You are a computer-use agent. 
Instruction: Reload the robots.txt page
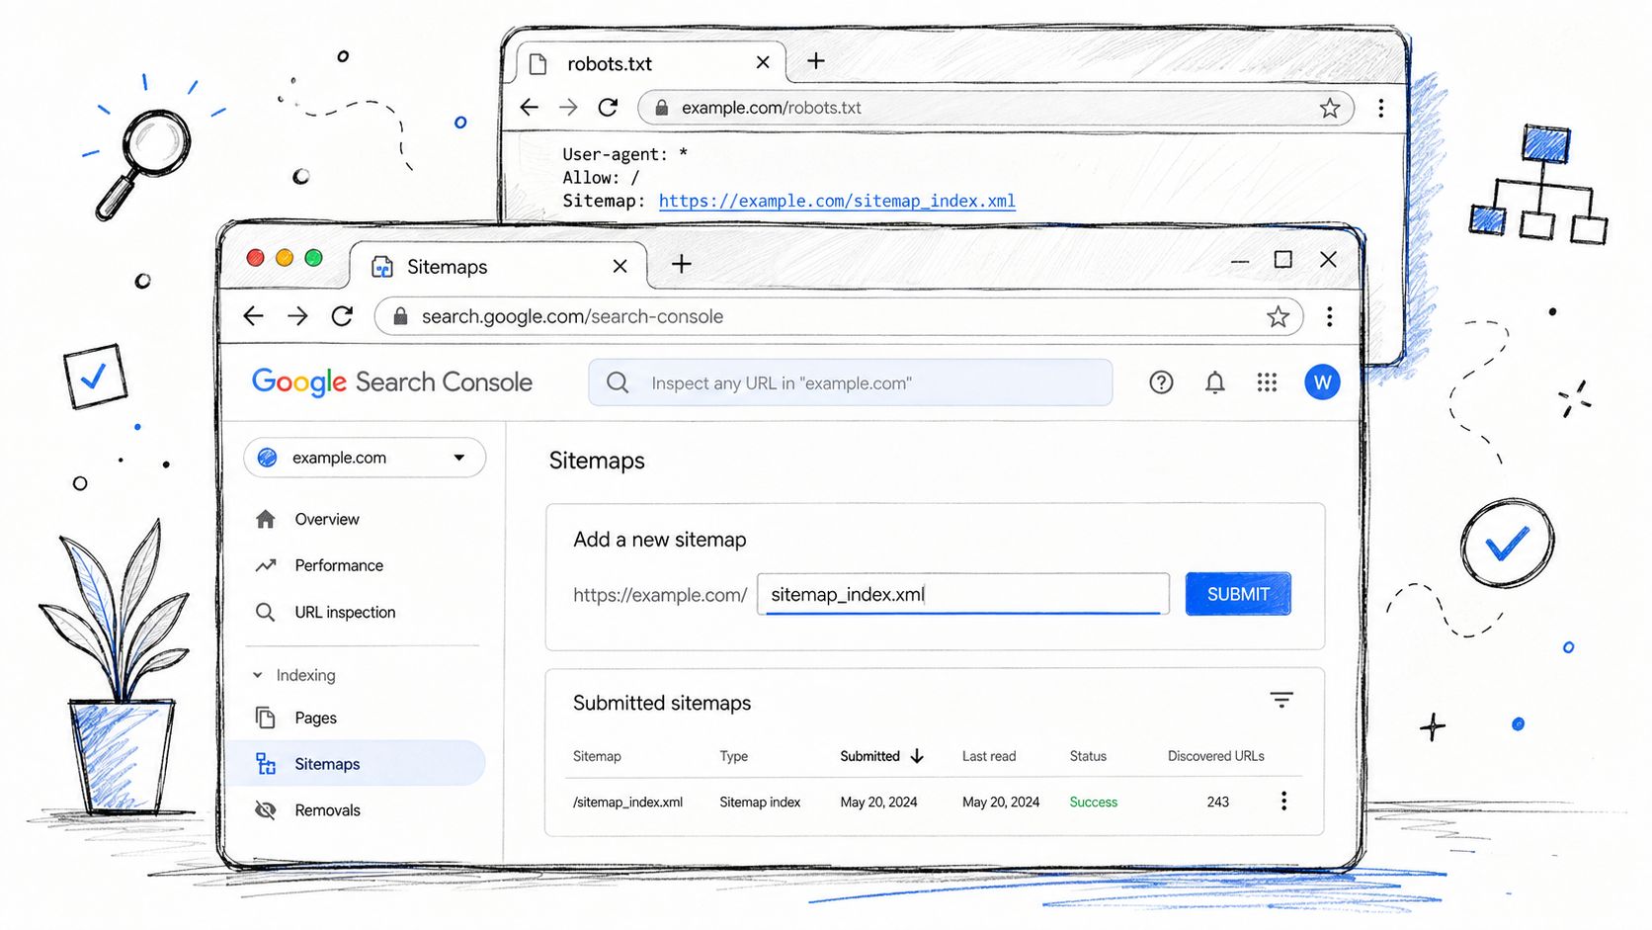608,107
